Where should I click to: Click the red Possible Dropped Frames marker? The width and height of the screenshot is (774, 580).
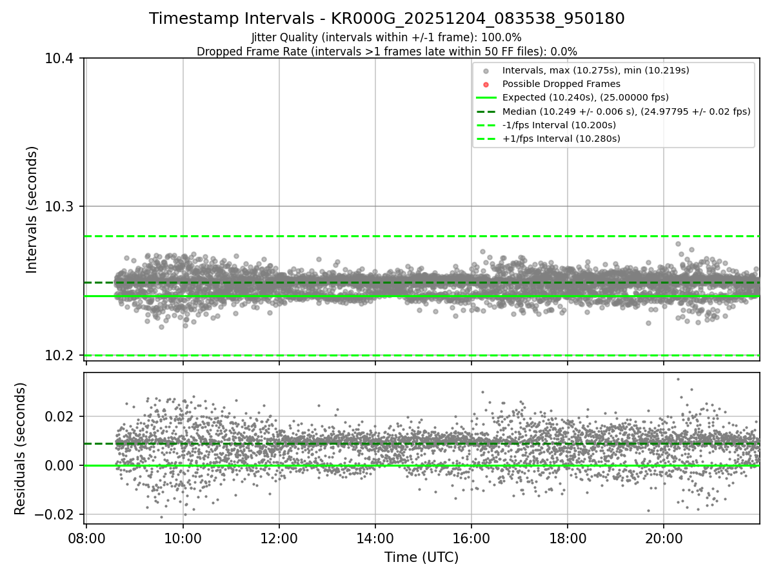tap(486, 84)
